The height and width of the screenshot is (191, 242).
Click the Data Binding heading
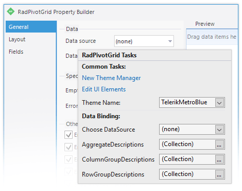[x=101, y=116]
